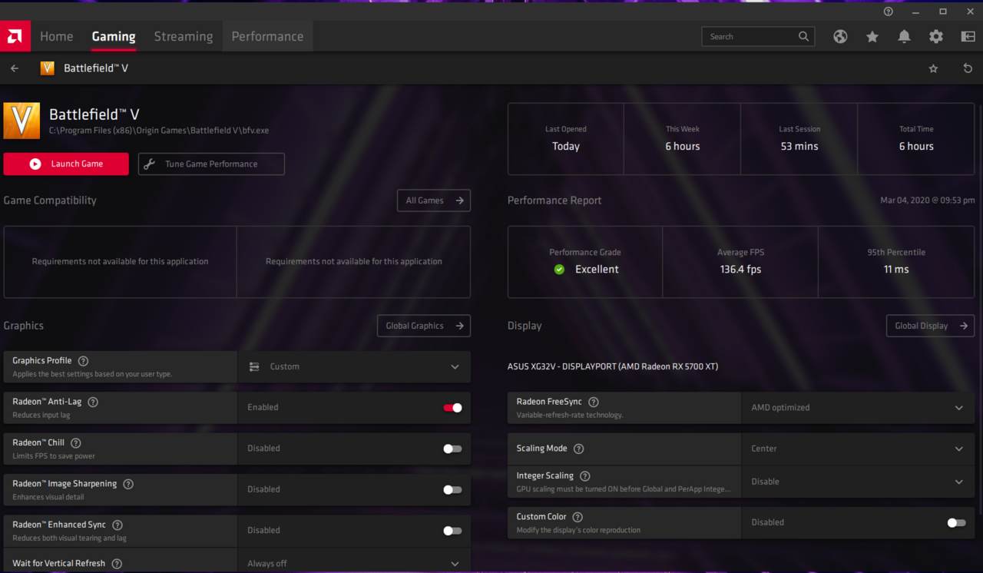Click the large Battlefield V game icon
Viewport: 983px width, 573px height.
(x=22, y=121)
